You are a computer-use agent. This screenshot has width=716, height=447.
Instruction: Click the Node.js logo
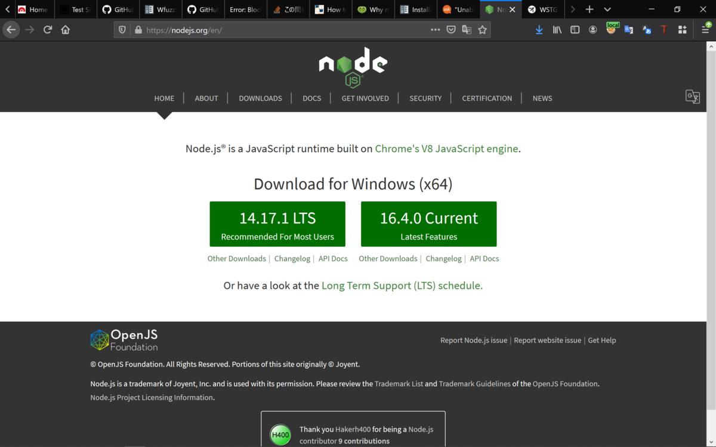(353, 67)
